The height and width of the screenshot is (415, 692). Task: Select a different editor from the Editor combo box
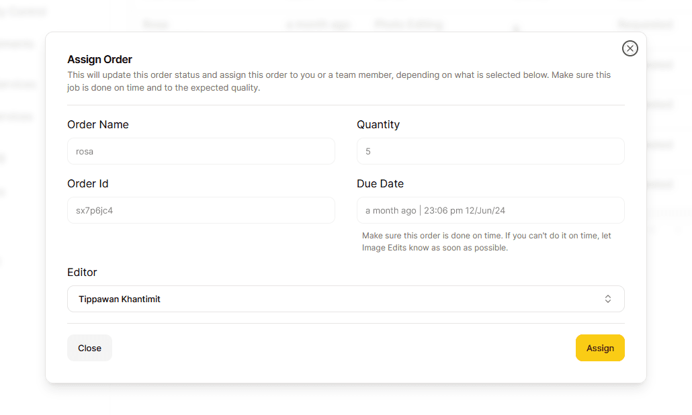345,298
